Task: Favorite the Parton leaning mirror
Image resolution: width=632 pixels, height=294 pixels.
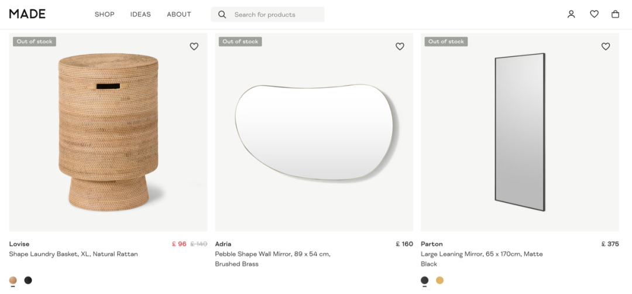Action: [x=606, y=46]
